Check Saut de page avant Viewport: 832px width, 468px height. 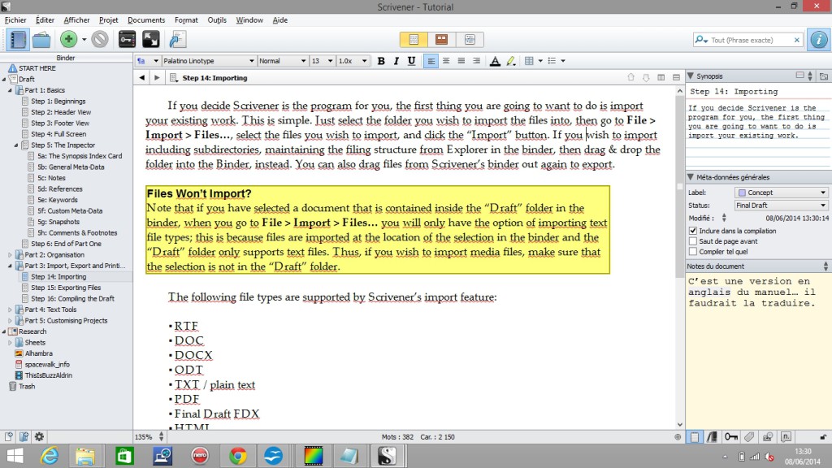693,241
